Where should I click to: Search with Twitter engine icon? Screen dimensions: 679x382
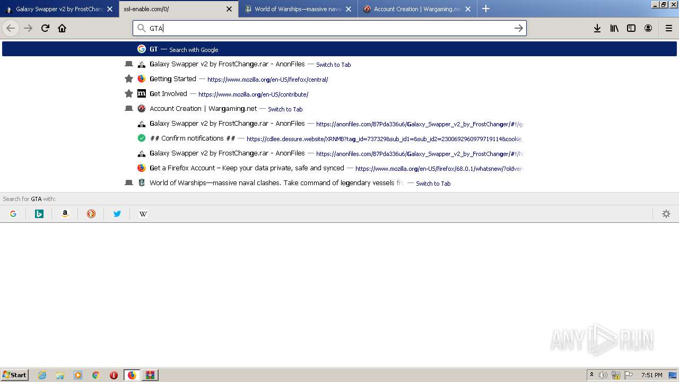click(x=117, y=214)
